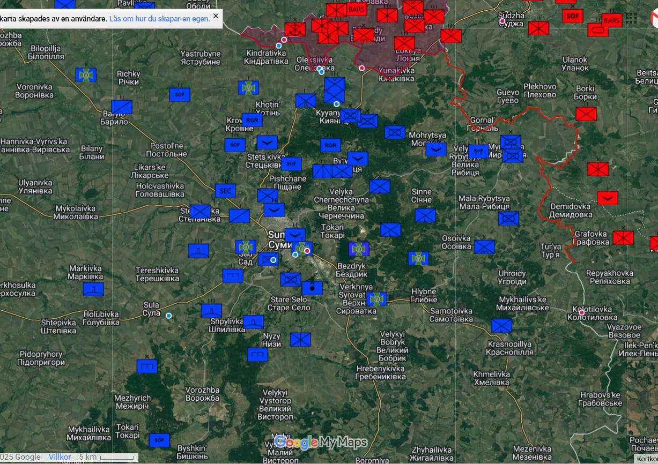Open the Villkor terms link
658x464 pixels.
pos(60,457)
